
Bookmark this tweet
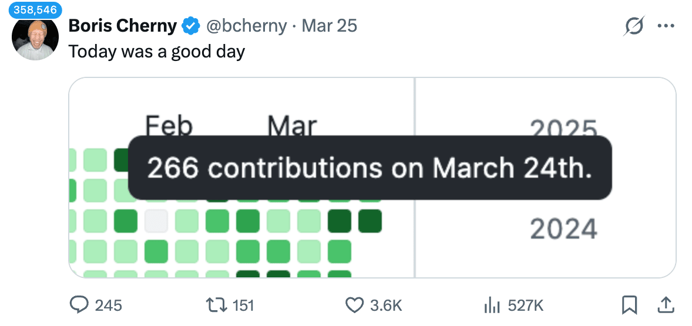point(630,305)
